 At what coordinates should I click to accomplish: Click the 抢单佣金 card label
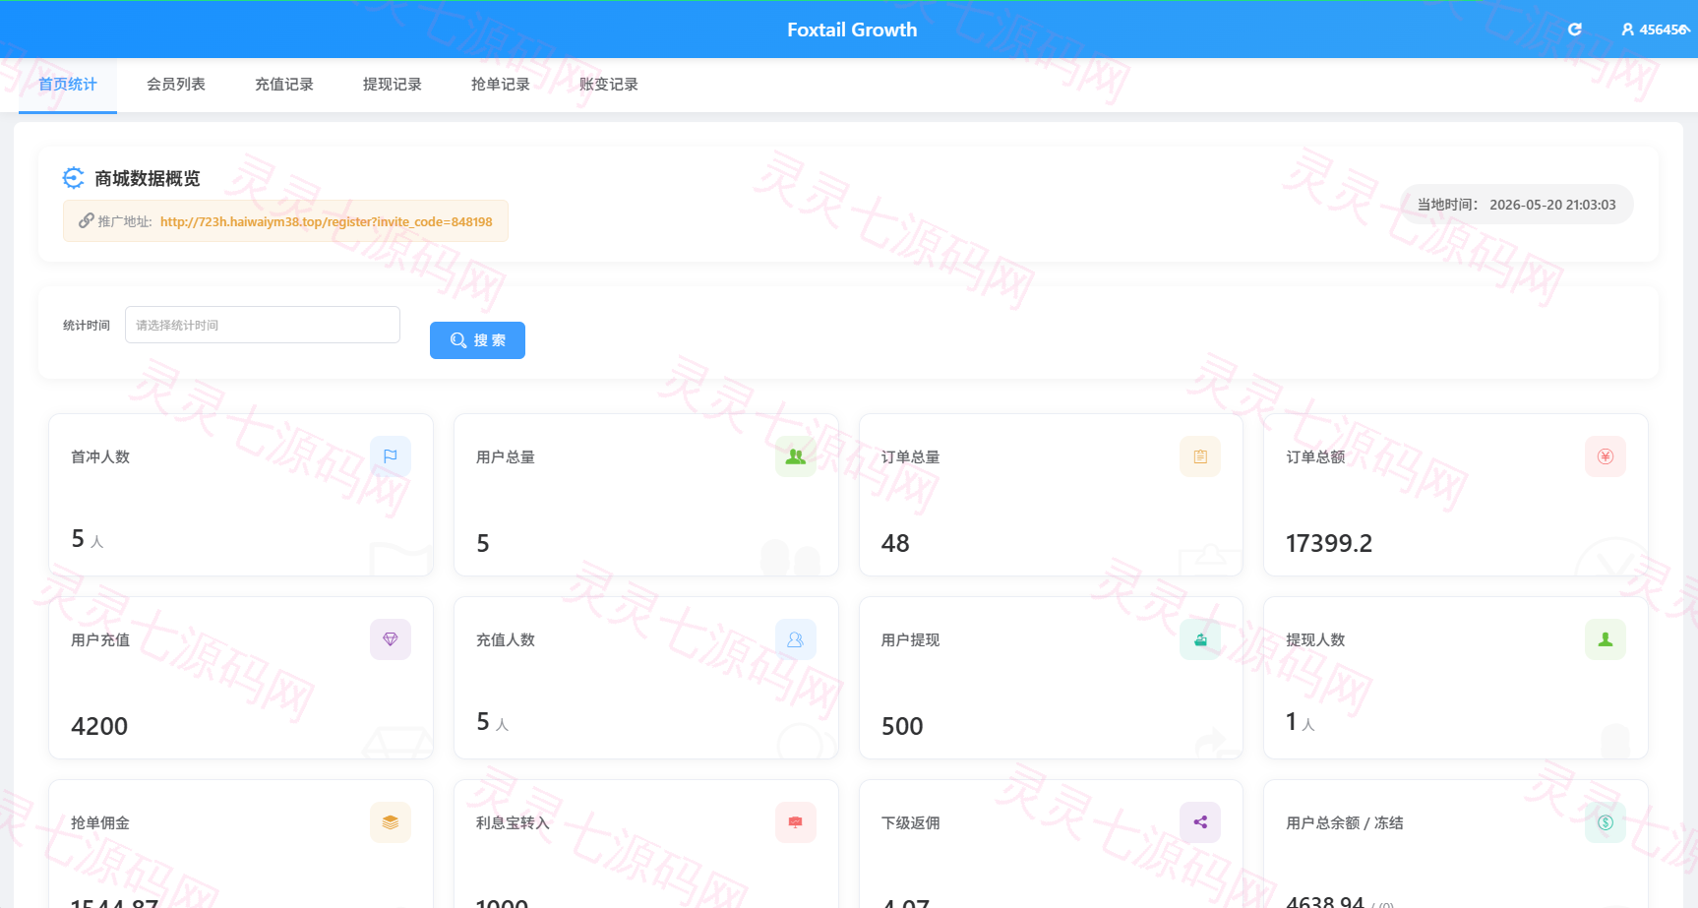100,822
